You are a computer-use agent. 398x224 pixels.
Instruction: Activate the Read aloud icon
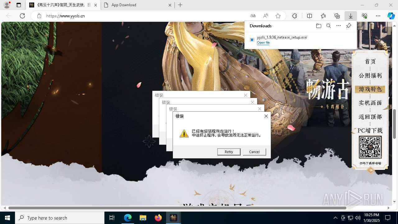coord(266,16)
